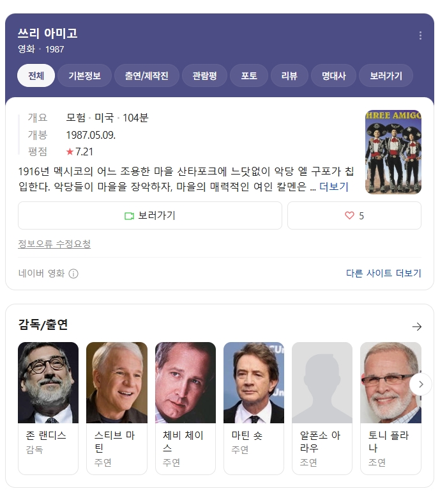Select the 전체 tab

(36, 75)
